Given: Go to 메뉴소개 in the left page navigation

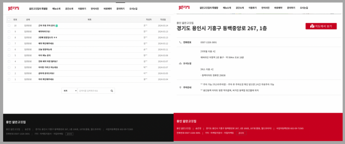Looking at the screenshot, I should point(56,9).
